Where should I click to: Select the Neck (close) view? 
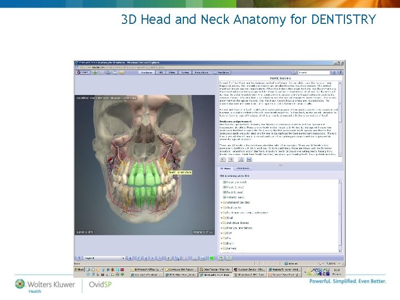pyautogui.click(x=234, y=192)
